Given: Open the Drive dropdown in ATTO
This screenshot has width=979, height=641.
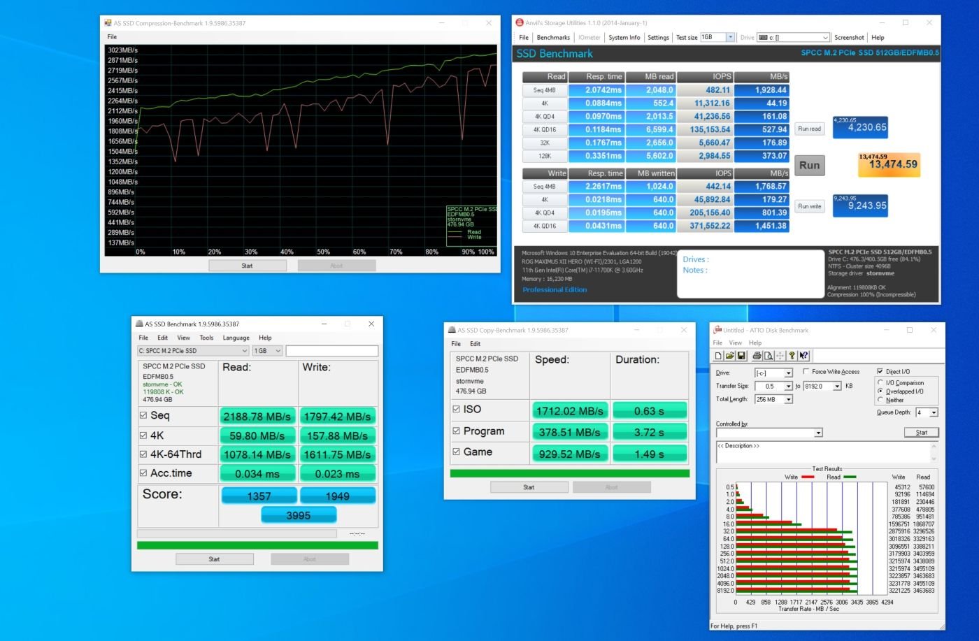Looking at the screenshot, I should pyautogui.click(x=788, y=373).
